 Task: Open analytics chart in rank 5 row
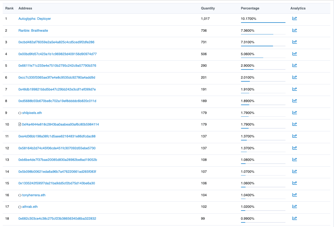point(294,66)
